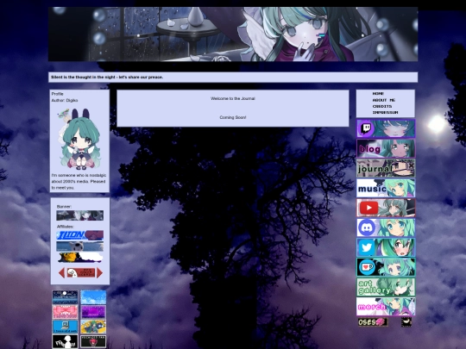Click the right red arrow of webring
This screenshot has height=349, width=466.
(99, 272)
